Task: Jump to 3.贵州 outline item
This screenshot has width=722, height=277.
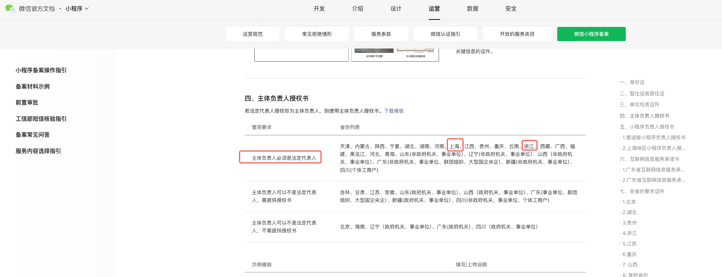Action: click(x=628, y=223)
